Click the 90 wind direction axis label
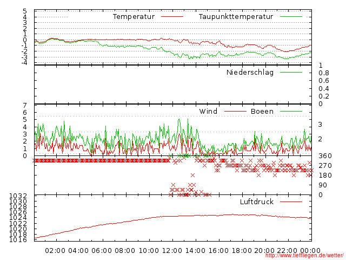Image resolution: width=346 pixels, height=260 pixels. click(x=323, y=185)
